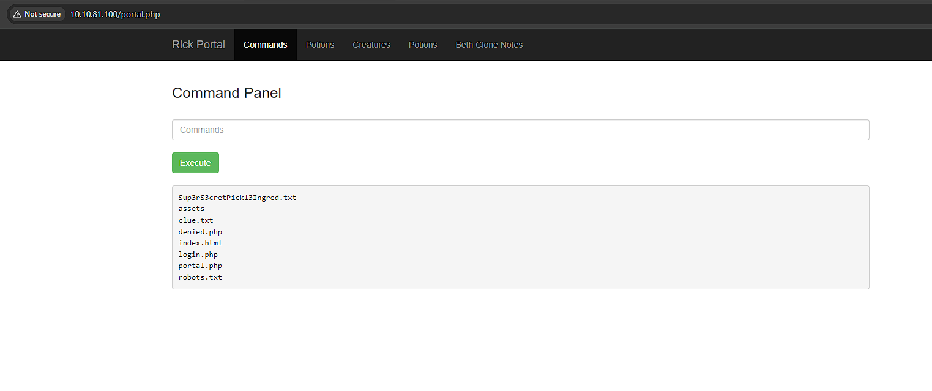Select the Creatures navigation tab
Viewport: 932px width, 391px height.
pyautogui.click(x=371, y=44)
